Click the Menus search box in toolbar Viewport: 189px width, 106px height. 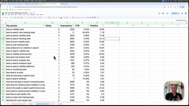coord(6,18)
